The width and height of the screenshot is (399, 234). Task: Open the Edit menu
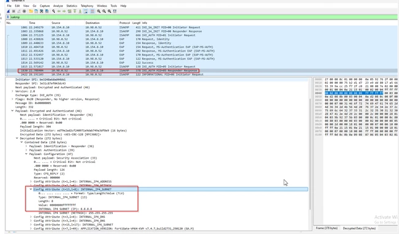click(x=17, y=6)
